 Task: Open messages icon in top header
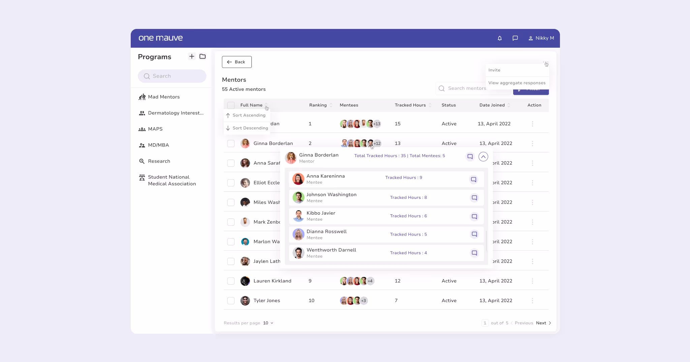(x=515, y=38)
